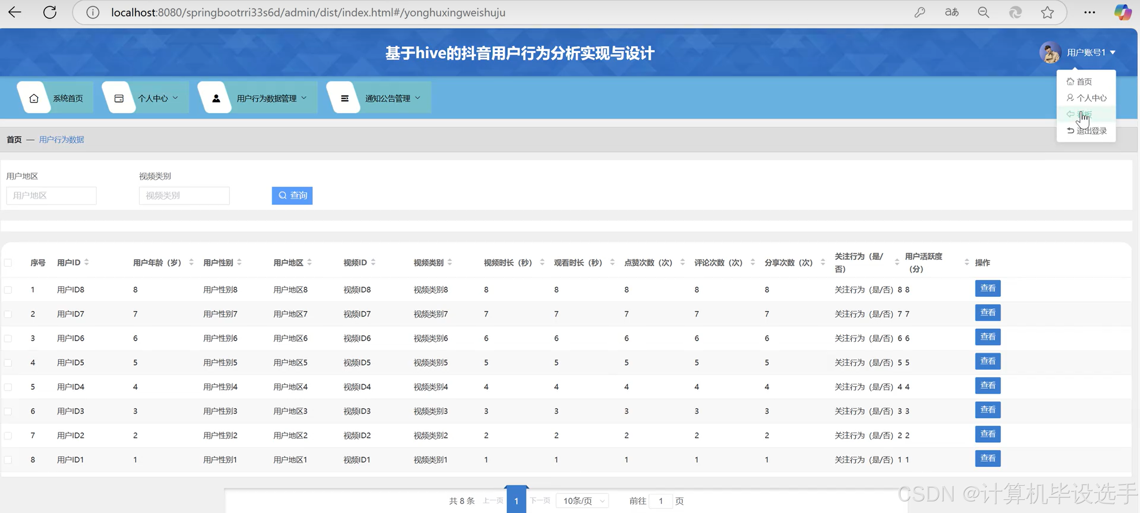The width and height of the screenshot is (1140, 513).
Task: Click the 查询 search button
Action: click(x=292, y=195)
